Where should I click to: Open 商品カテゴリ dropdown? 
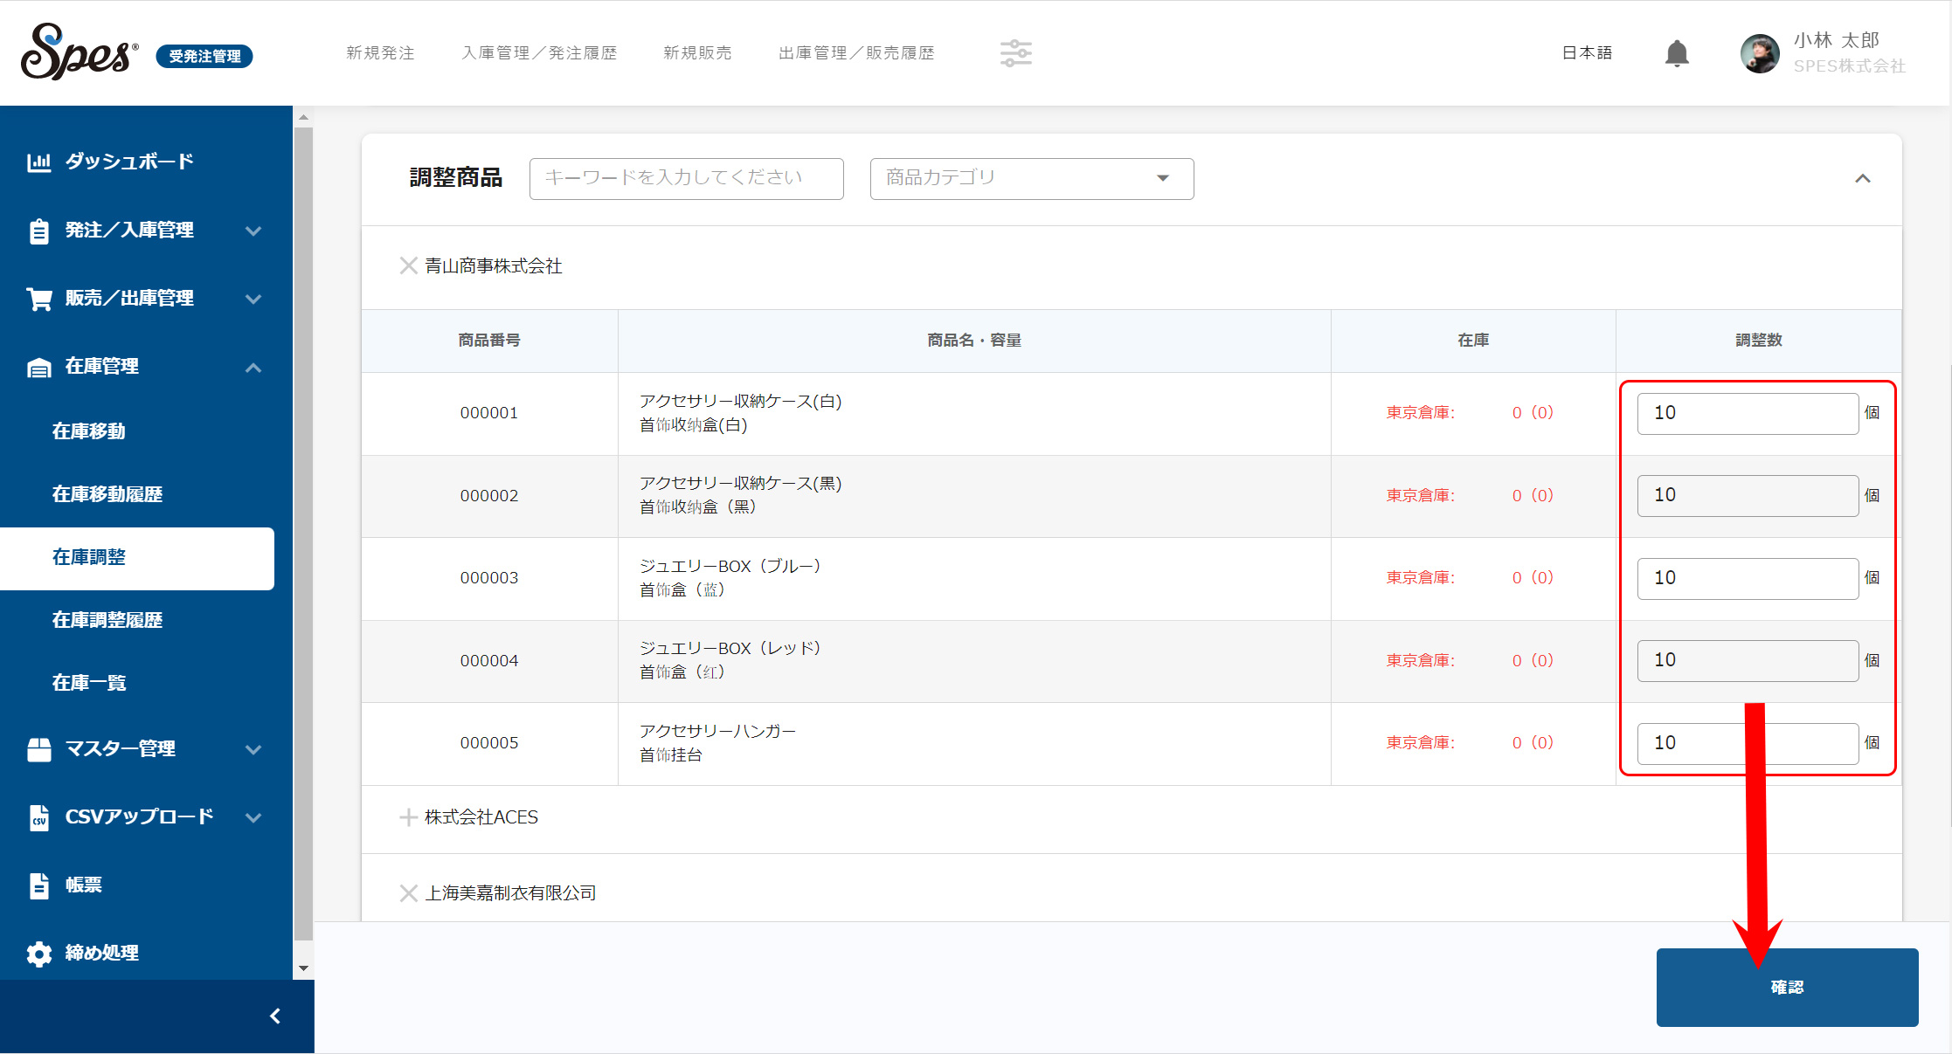coord(1032,179)
